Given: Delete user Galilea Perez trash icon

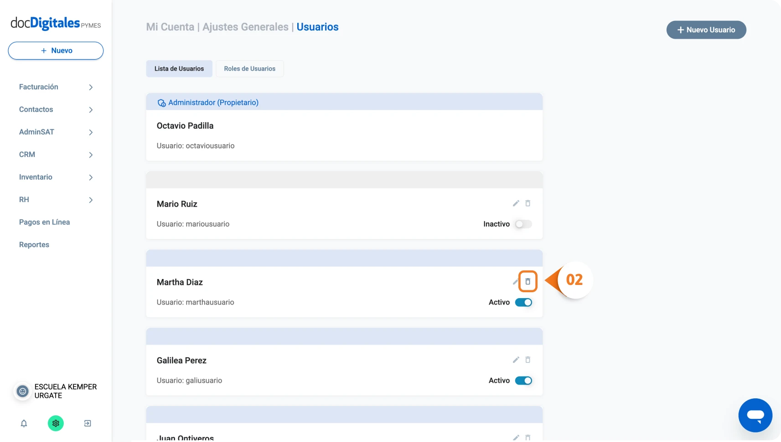Looking at the screenshot, I should pyautogui.click(x=528, y=360).
